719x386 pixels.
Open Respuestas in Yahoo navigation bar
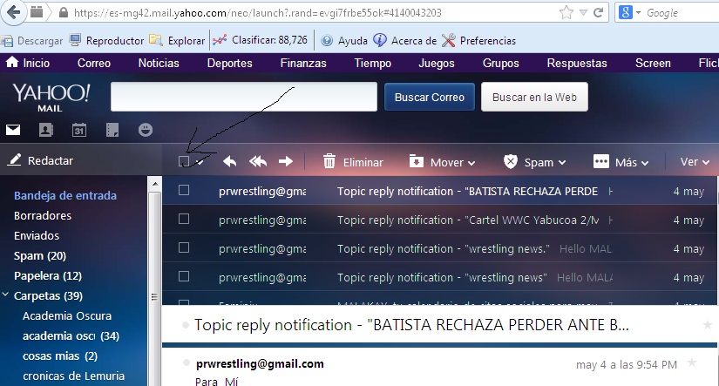point(577,64)
